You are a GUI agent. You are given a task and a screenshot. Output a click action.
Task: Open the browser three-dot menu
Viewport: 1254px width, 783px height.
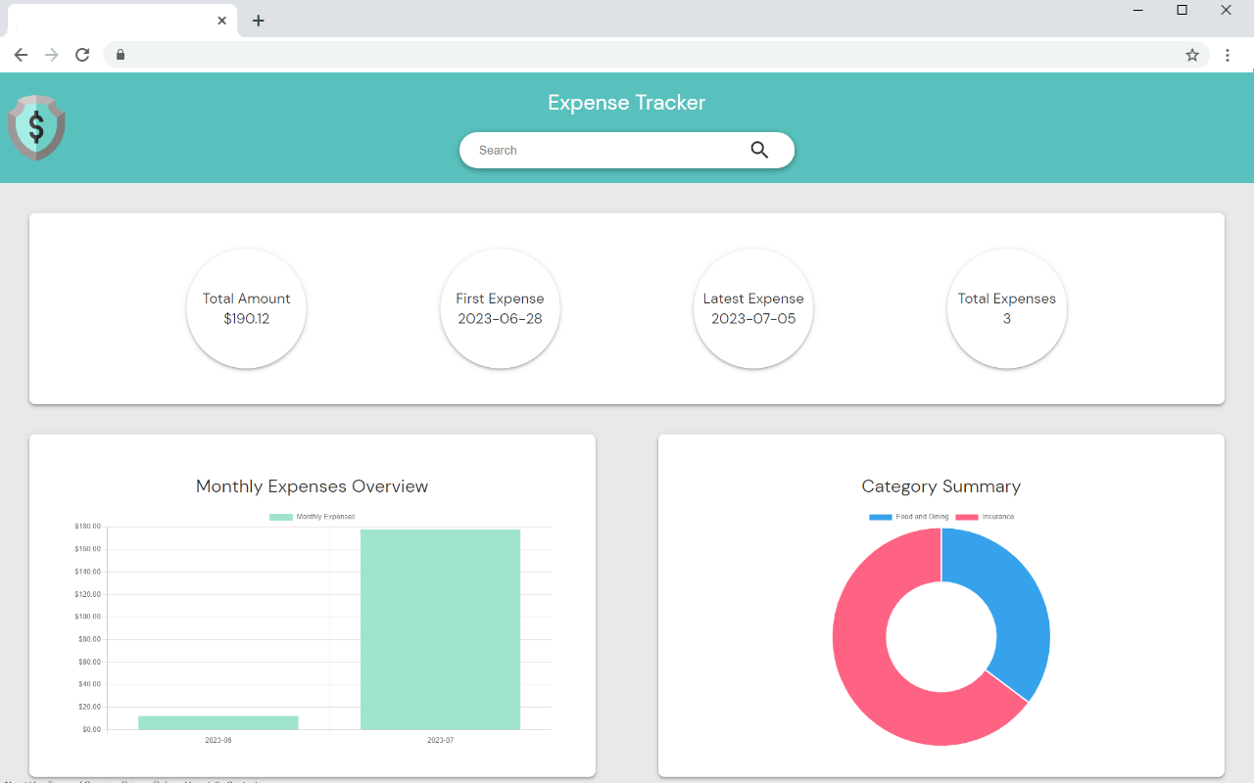1228,55
